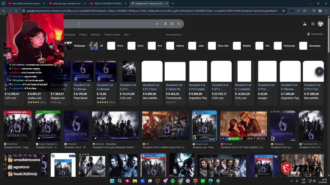Image resolution: width=330 pixels, height=185 pixels.
Task: Open the Nintendo Switch Resident Evil 6 image
Action: point(115,126)
